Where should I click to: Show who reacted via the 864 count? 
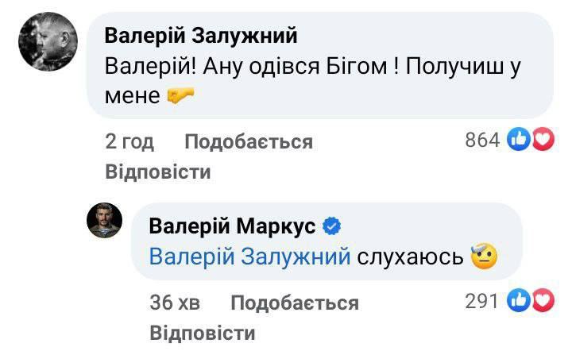point(481,141)
